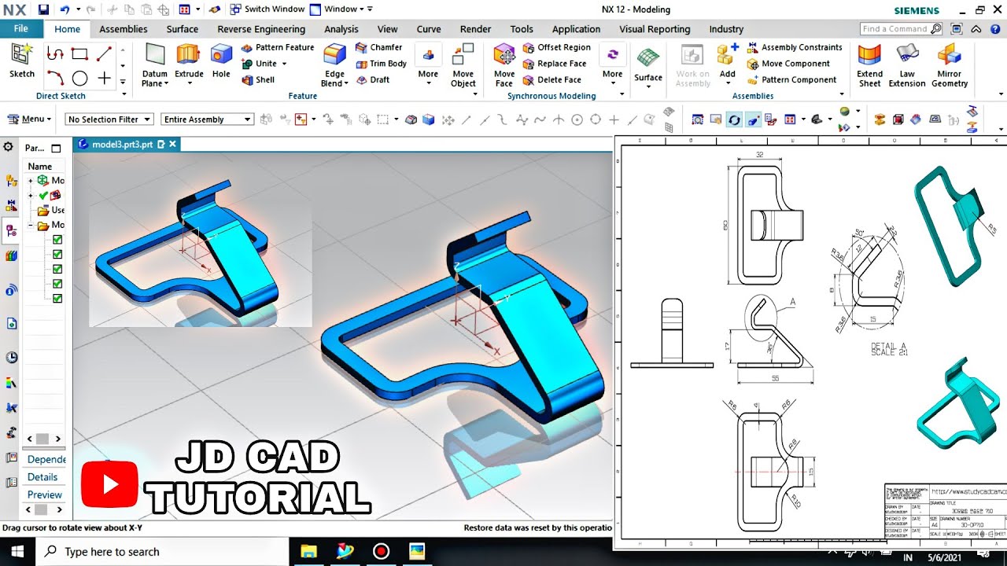
Task: Open the Move Face tool
Action: click(504, 65)
